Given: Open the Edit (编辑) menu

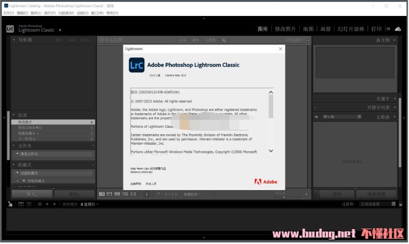Looking at the screenshot, I should (x=22, y=13).
